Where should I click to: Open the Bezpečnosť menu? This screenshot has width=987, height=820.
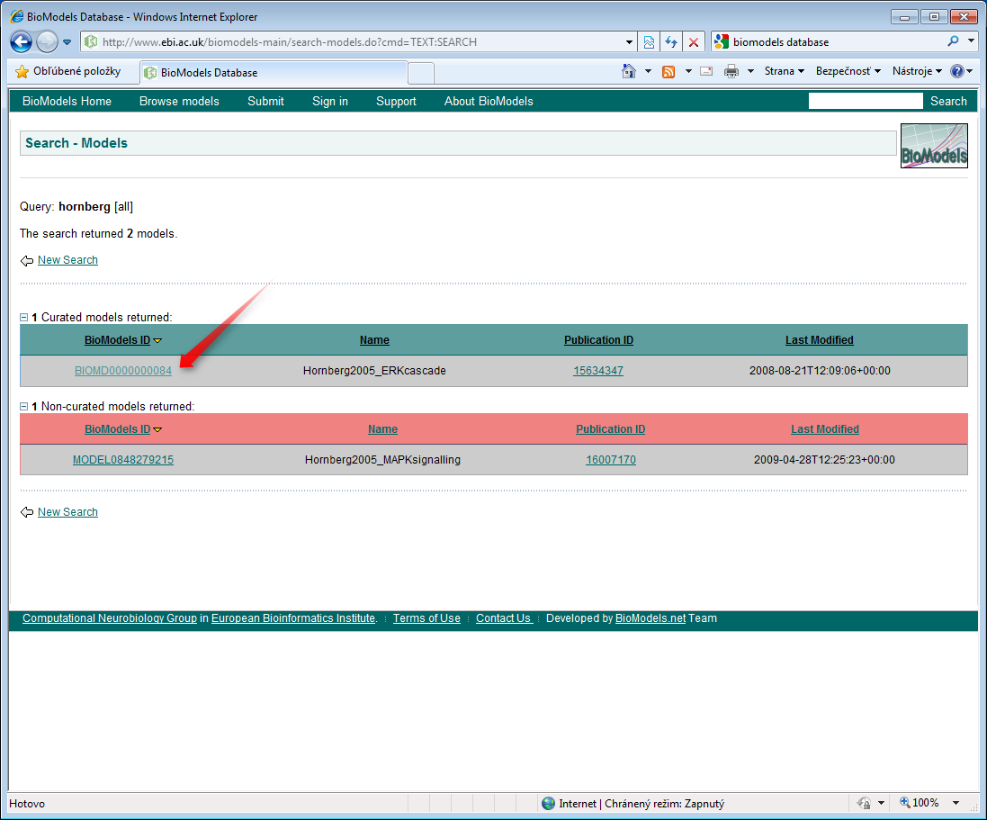pyautogui.click(x=848, y=71)
